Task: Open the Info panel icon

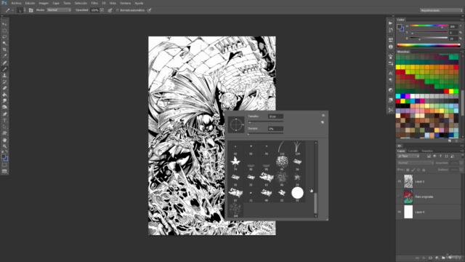Action: 391,47
